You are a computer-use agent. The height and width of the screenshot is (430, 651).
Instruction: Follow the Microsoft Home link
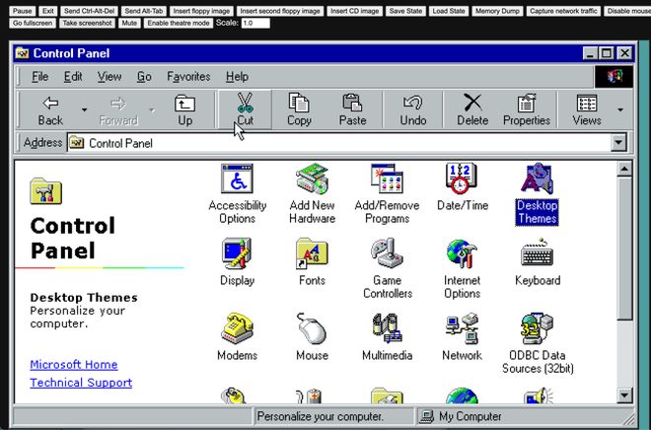pyautogui.click(x=73, y=364)
